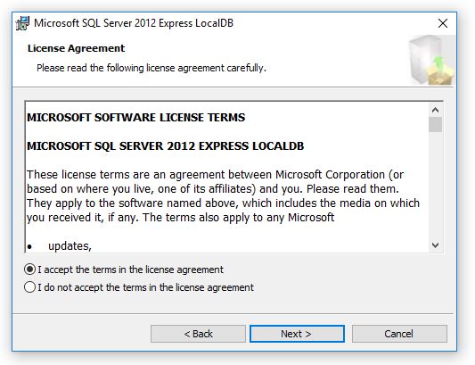Click the "I accept the terms in the license agreement" label
This screenshot has height=365, width=475.
pos(130,270)
